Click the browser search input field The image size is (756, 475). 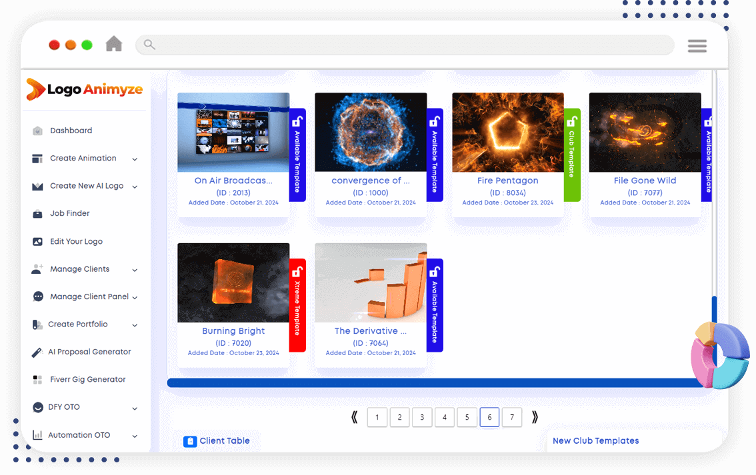point(407,45)
